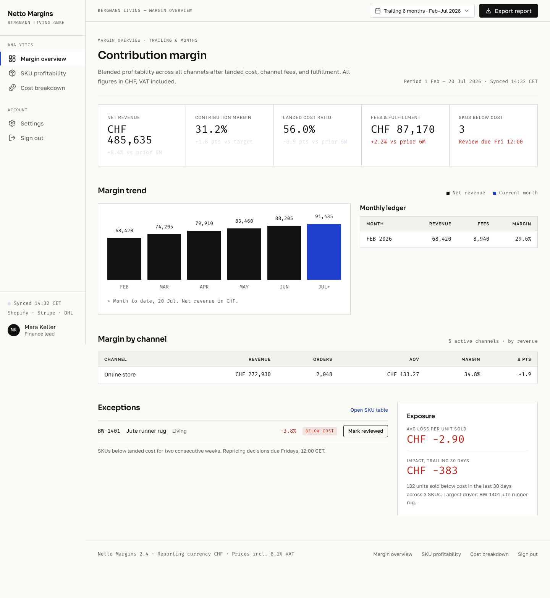
Task: Select the FEB bar in chart
Action: (x=124, y=259)
